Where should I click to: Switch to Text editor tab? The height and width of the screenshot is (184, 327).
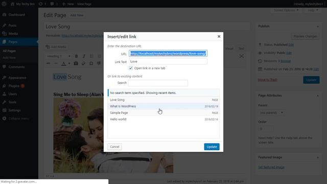pyautogui.click(x=241, y=49)
